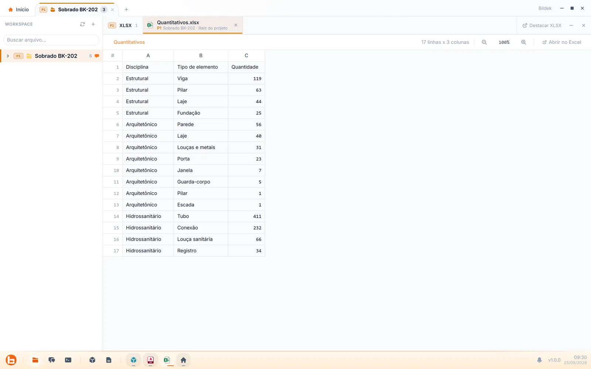The width and height of the screenshot is (591, 369).
Task: Open the files folder icon in bottom dock
Action: 35,360
